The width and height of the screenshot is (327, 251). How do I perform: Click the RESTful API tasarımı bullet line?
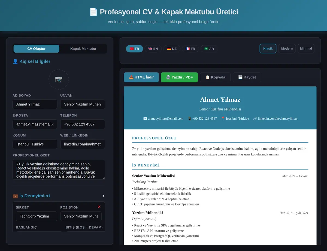[x=158, y=231]
